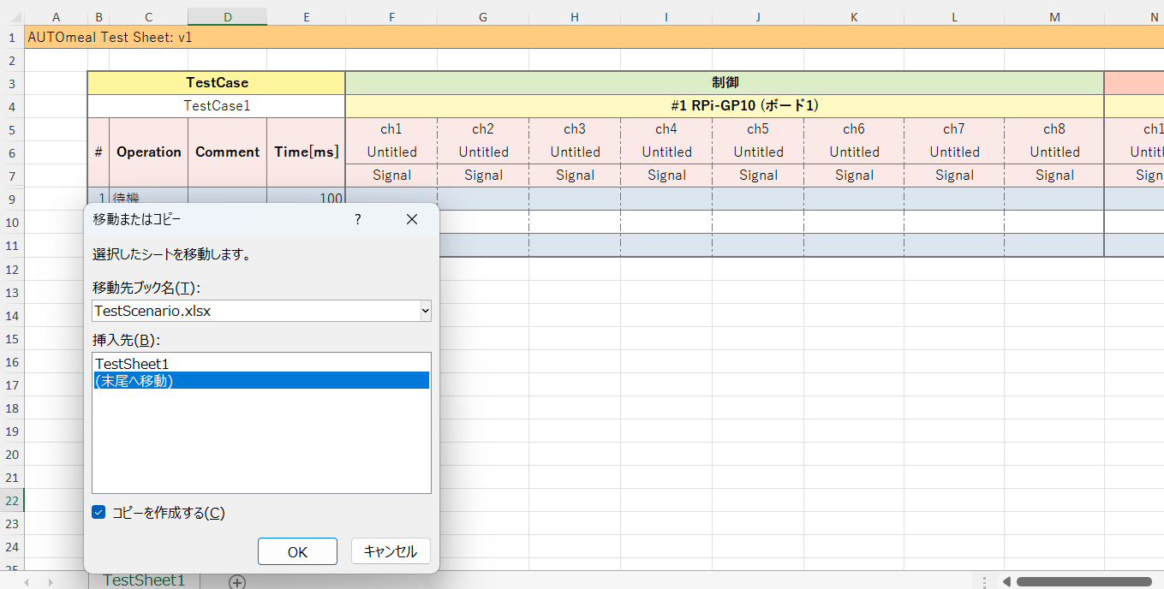Viewport: 1164px width, 589px height.
Task: Click the horizontal scrollbar left arrow
Action: pyautogui.click(x=1006, y=582)
